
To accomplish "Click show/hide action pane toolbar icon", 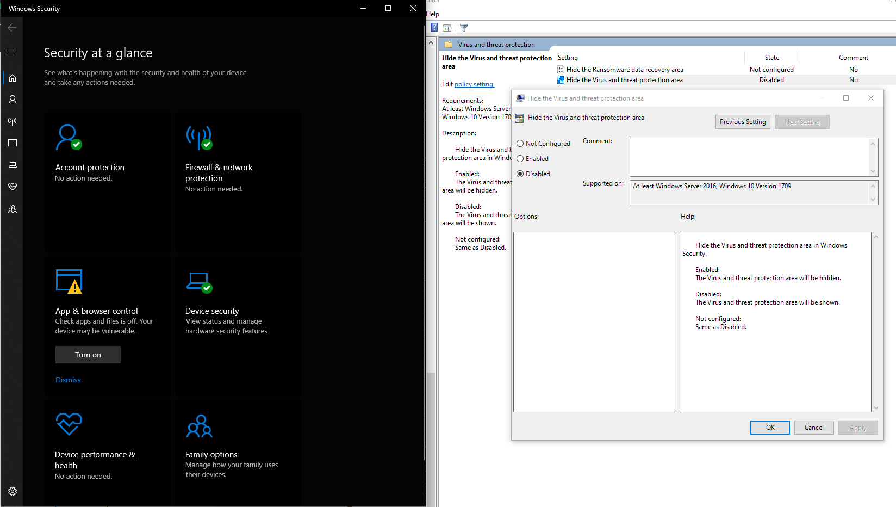I will (x=447, y=27).
